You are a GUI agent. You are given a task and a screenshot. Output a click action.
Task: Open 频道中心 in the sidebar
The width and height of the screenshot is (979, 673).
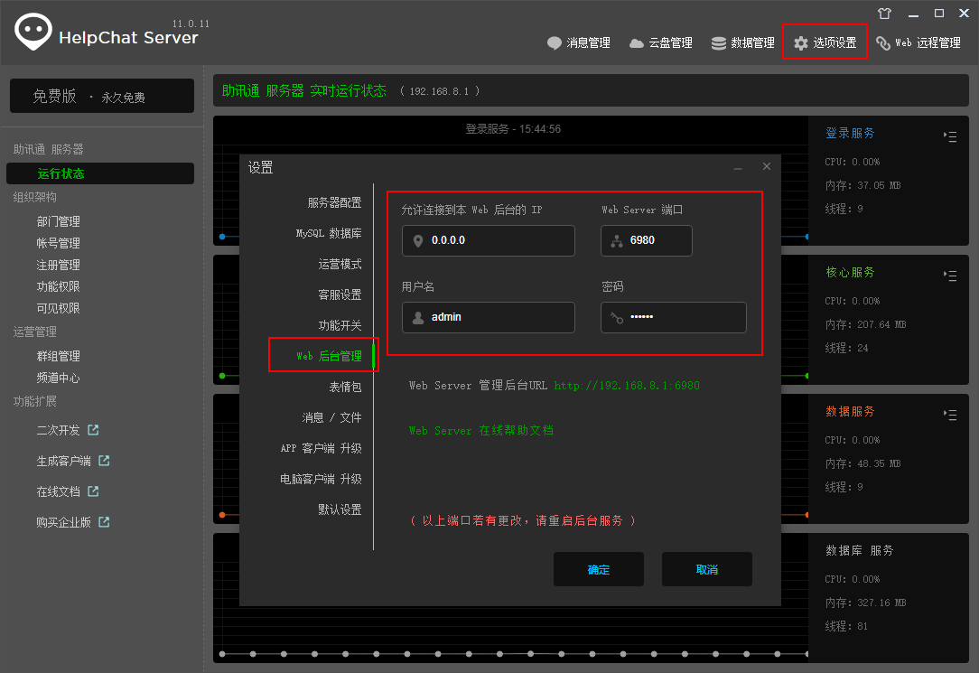coord(58,378)
